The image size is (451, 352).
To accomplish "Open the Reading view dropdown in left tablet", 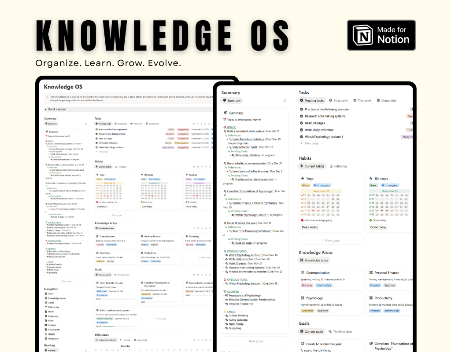I will coord(51,351).
